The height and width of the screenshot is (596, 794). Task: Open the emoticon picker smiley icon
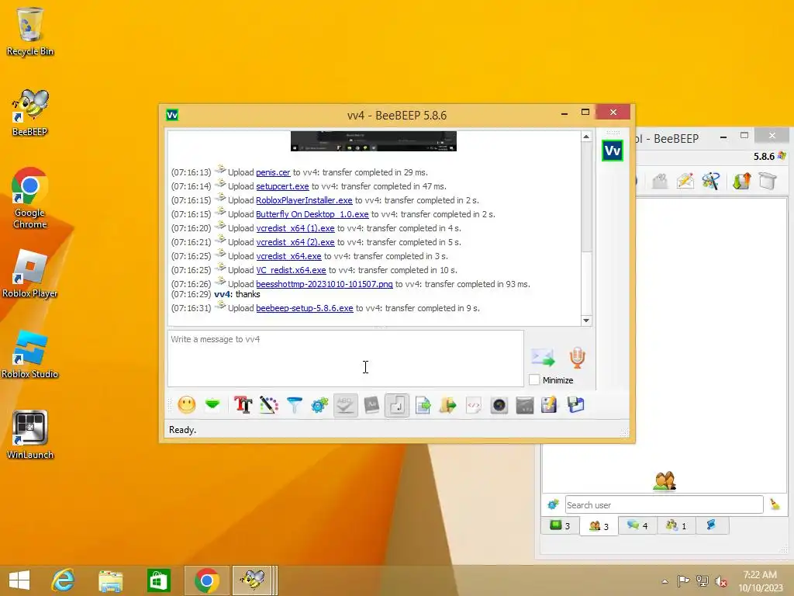click(x=187, y=405)
